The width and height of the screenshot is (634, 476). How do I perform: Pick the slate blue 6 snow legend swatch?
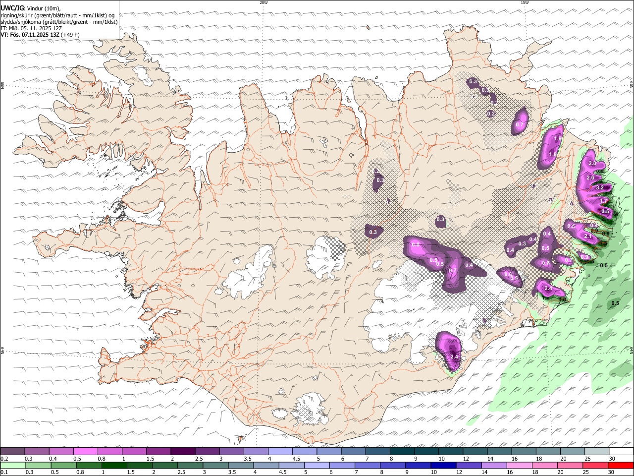coord(353,452)
